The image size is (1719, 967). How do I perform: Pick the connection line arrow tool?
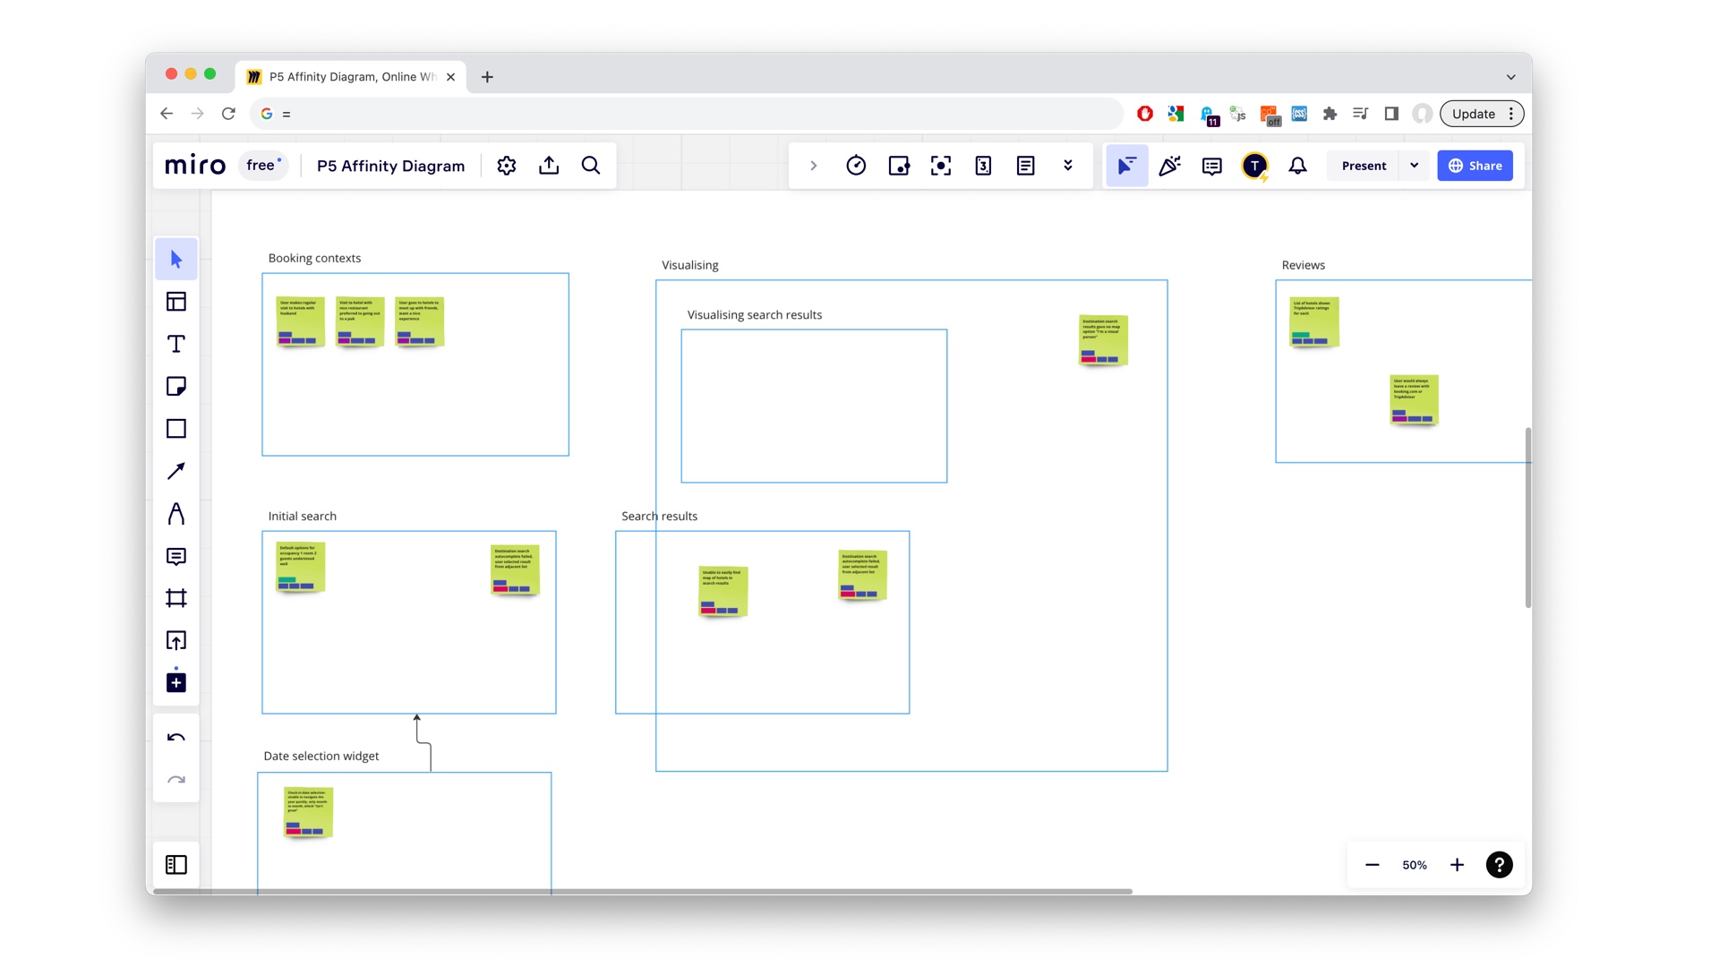point(176,471)
